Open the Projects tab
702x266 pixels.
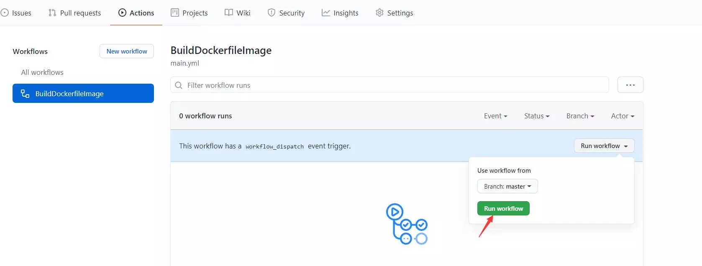pyautogui.click(x=189, y=13)
